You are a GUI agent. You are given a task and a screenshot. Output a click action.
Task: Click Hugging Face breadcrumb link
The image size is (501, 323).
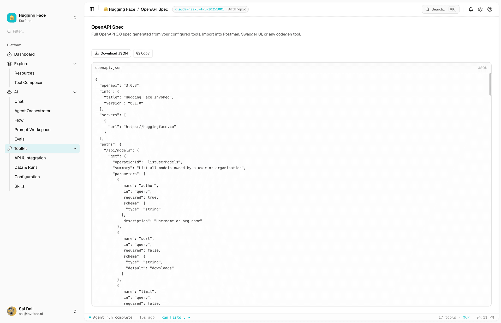point(122,9)
